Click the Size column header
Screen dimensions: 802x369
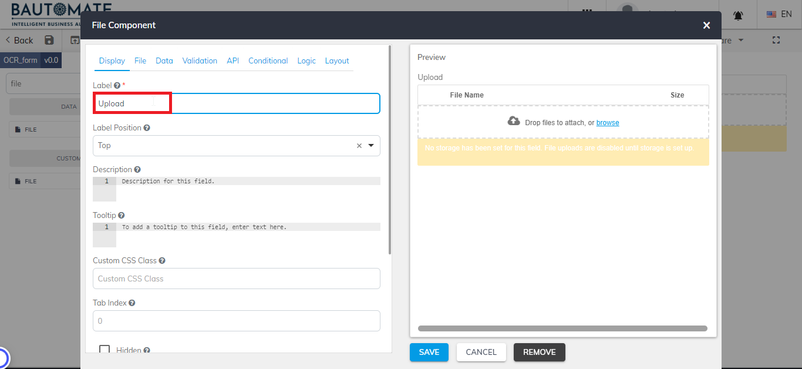coord(677,95)
